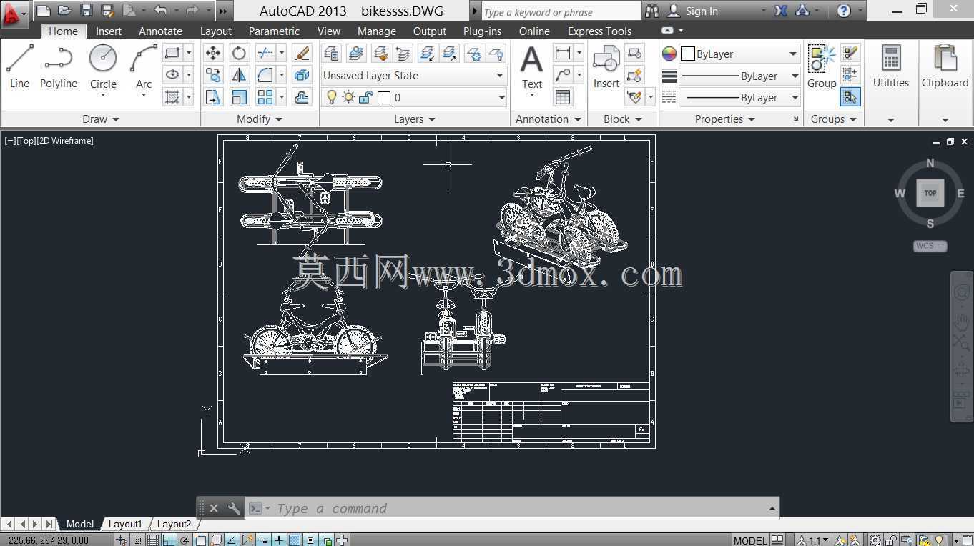Image resolution: width=974 pixels, height=546 pixels.
Task: Use the Explode tool
Action: tap(302, 75)
